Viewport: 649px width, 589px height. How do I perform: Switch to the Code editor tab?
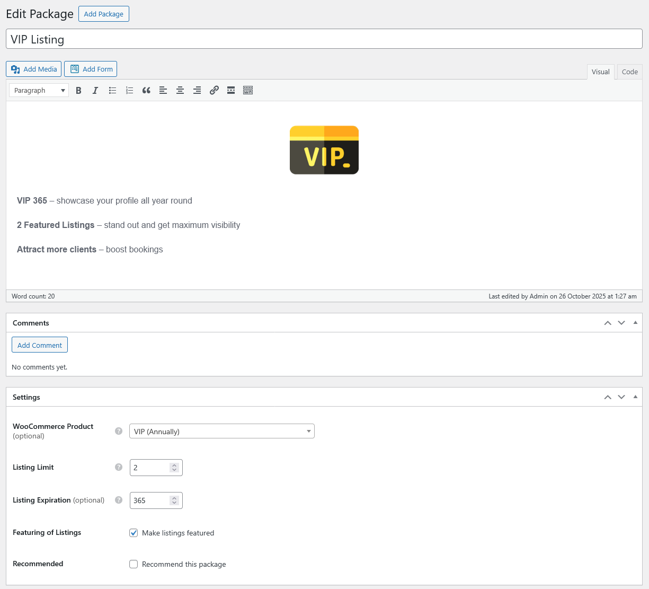(629, 72)
